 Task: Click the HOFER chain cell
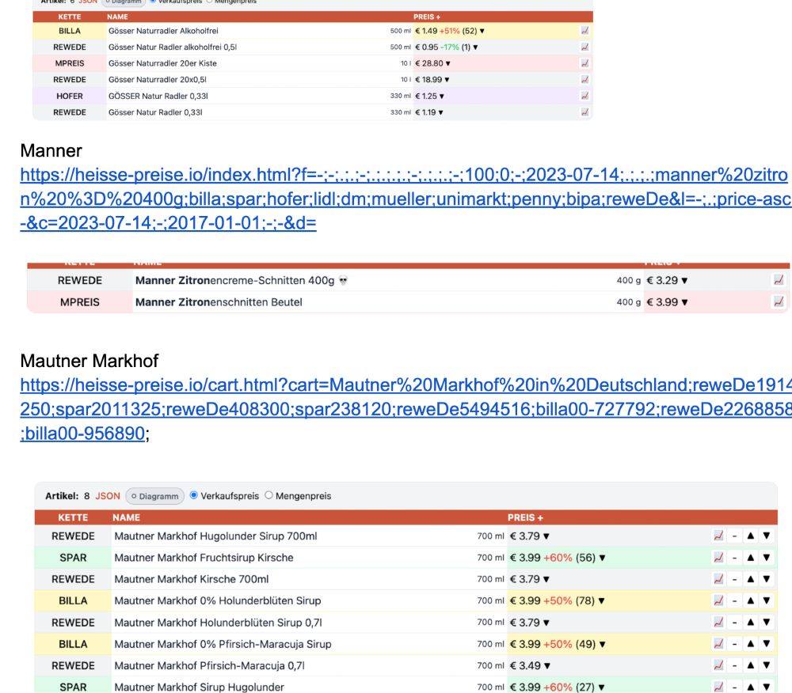click(x=70, y=96)
